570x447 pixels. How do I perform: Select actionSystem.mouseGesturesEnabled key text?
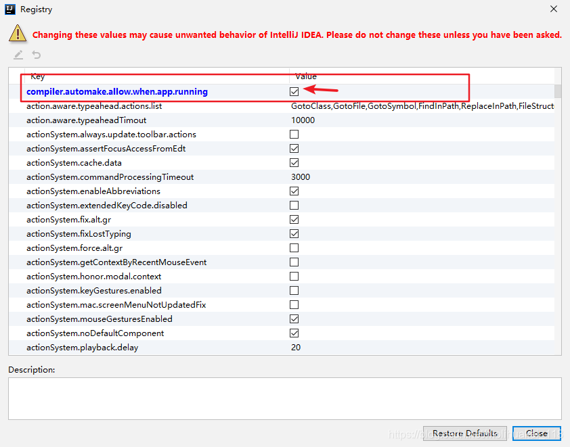pyautogui.click(x=100, y=319)
